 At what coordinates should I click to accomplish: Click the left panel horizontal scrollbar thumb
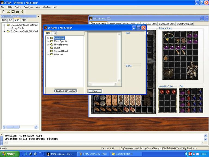(13, 127)
